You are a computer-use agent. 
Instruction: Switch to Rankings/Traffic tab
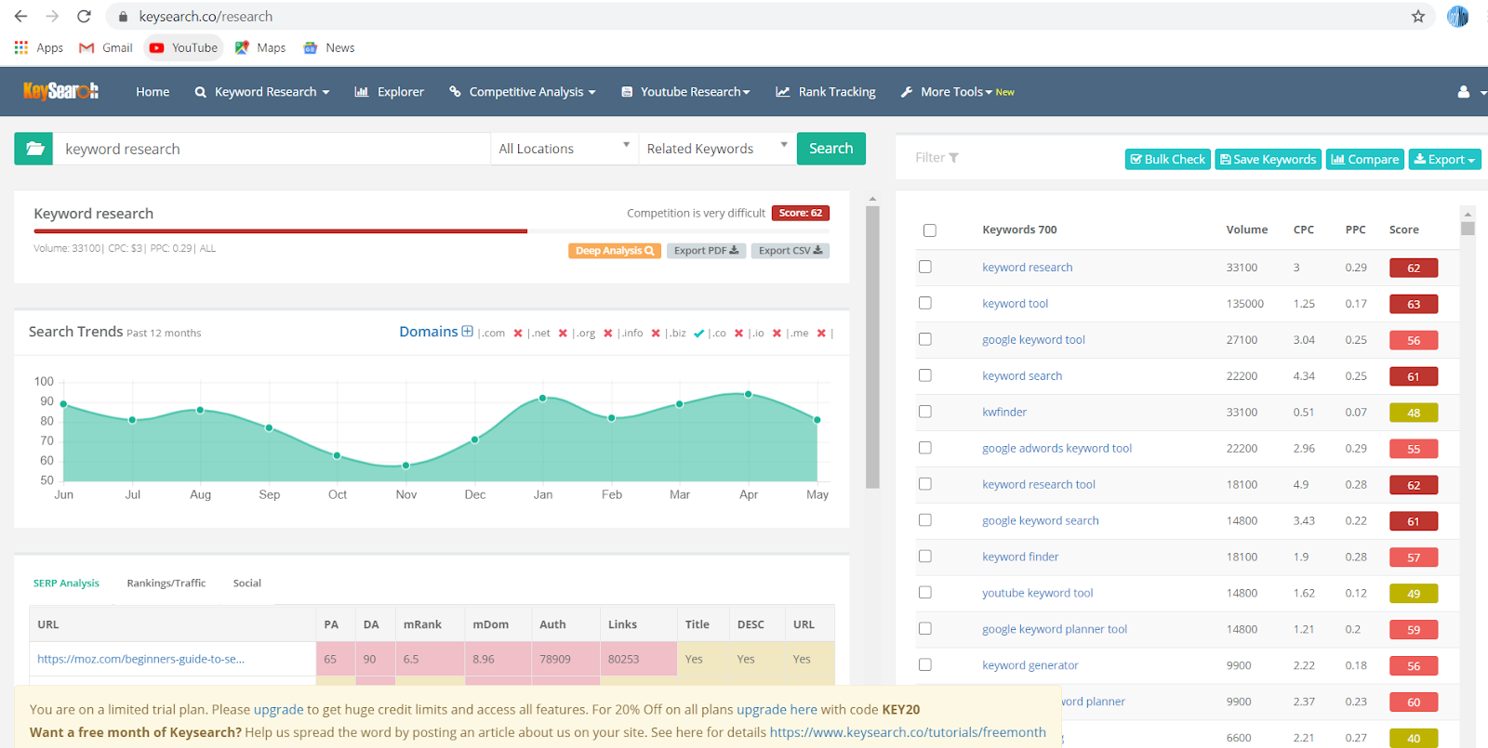coord(166,584)
